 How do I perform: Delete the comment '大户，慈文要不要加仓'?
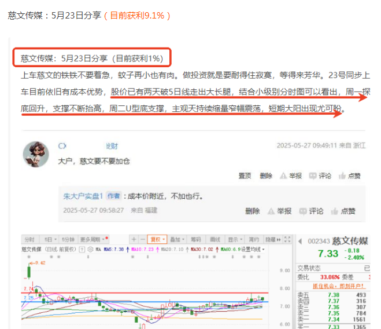pos(266,176)
